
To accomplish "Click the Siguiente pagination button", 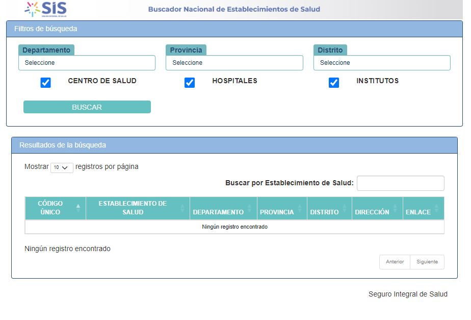I will (427, 262).
